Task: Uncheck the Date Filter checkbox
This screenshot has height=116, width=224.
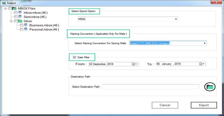Action: click(x=74, y=57)
